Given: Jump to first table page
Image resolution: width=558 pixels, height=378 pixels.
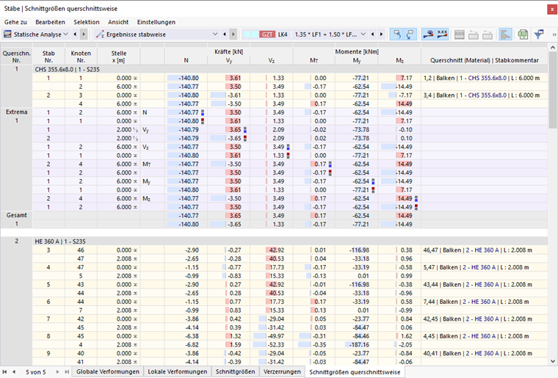Looking at the screenshot, I should tap(4, 371).
